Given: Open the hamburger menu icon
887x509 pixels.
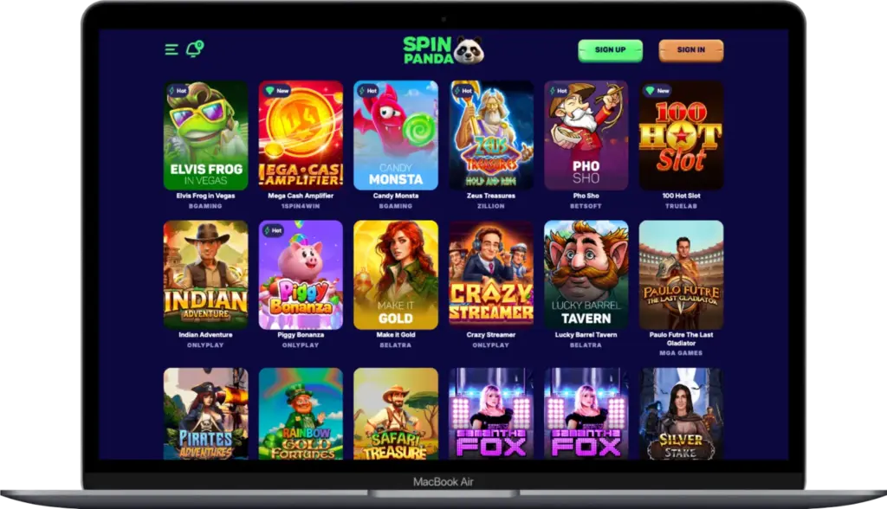Looking at the screenshot, I should pos(172,49).
